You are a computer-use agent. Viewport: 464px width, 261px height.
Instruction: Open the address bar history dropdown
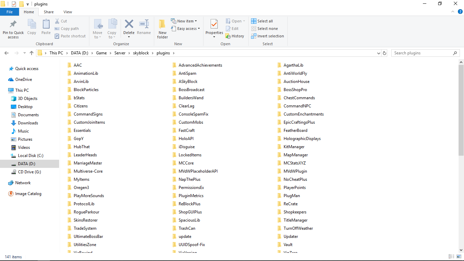379,53
